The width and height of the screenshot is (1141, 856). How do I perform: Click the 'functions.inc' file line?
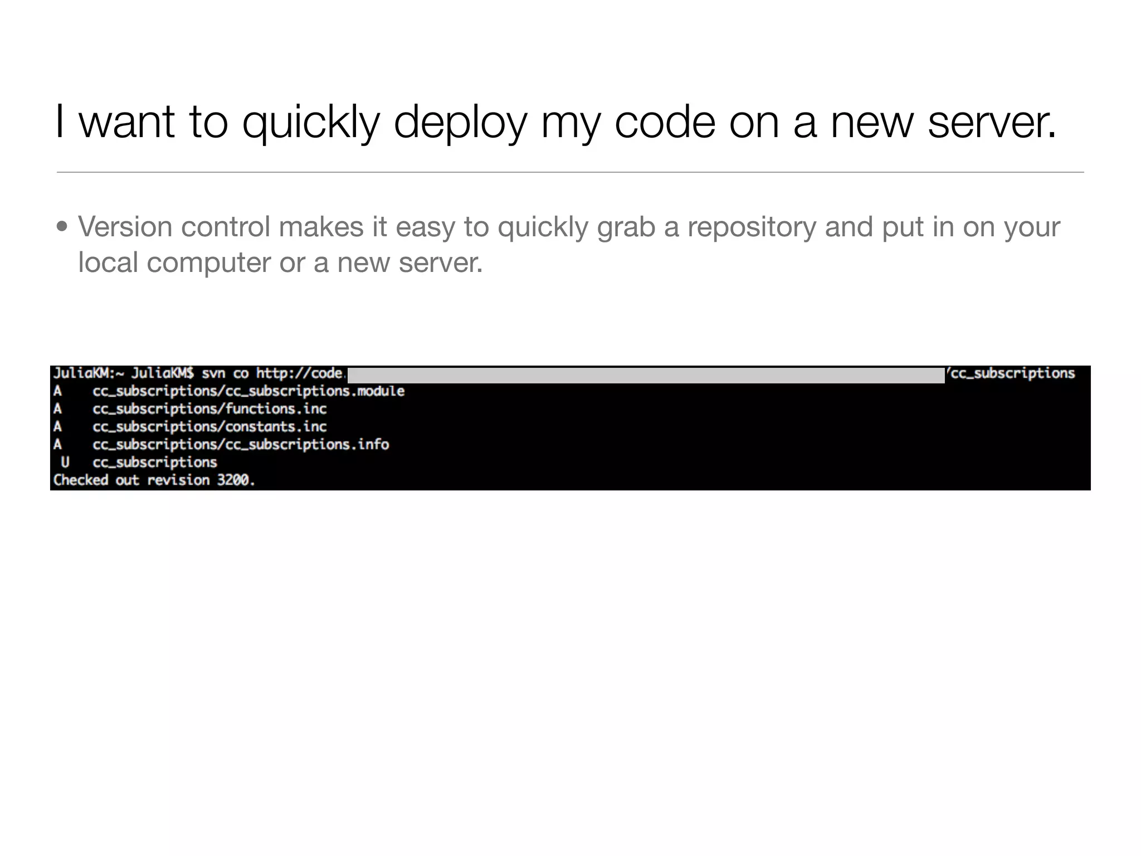(209, 408)
